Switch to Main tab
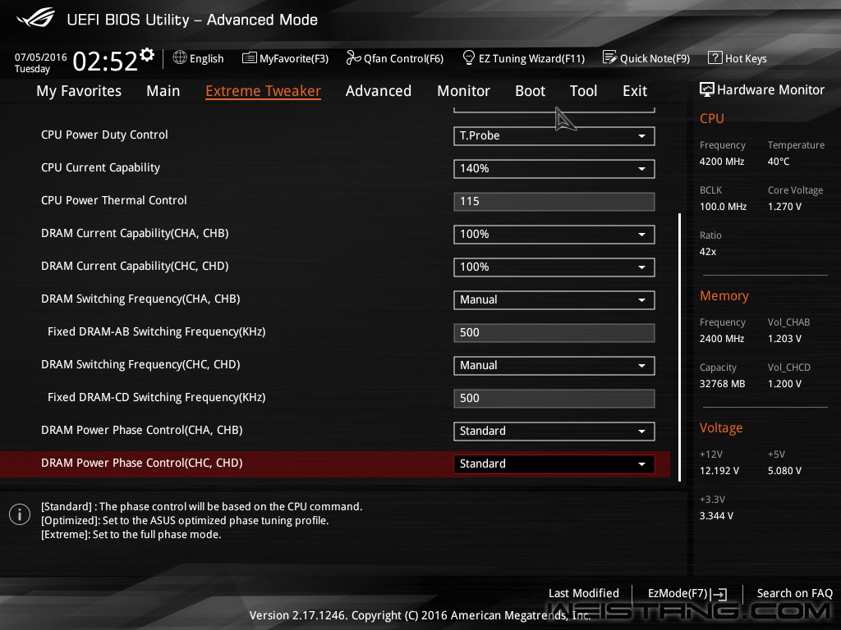841x630 pixels. coord(163,91)
